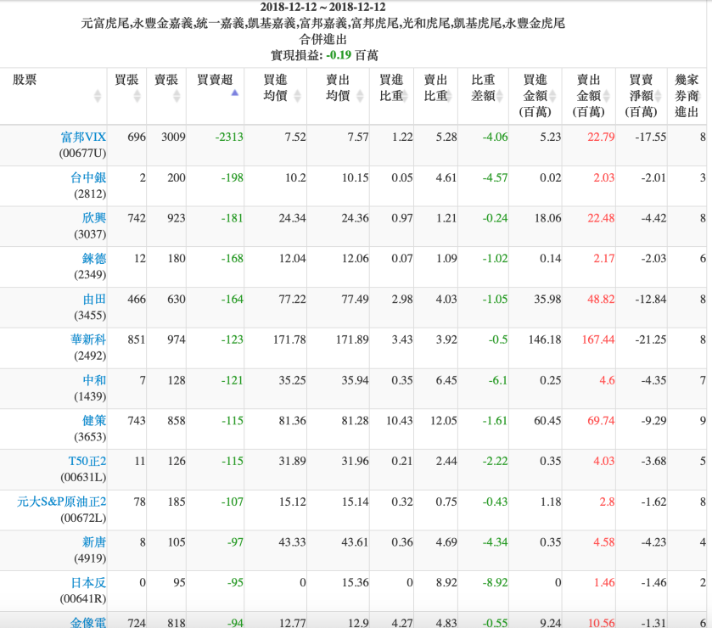Click the 合併進出 heading

pos(322,39)
